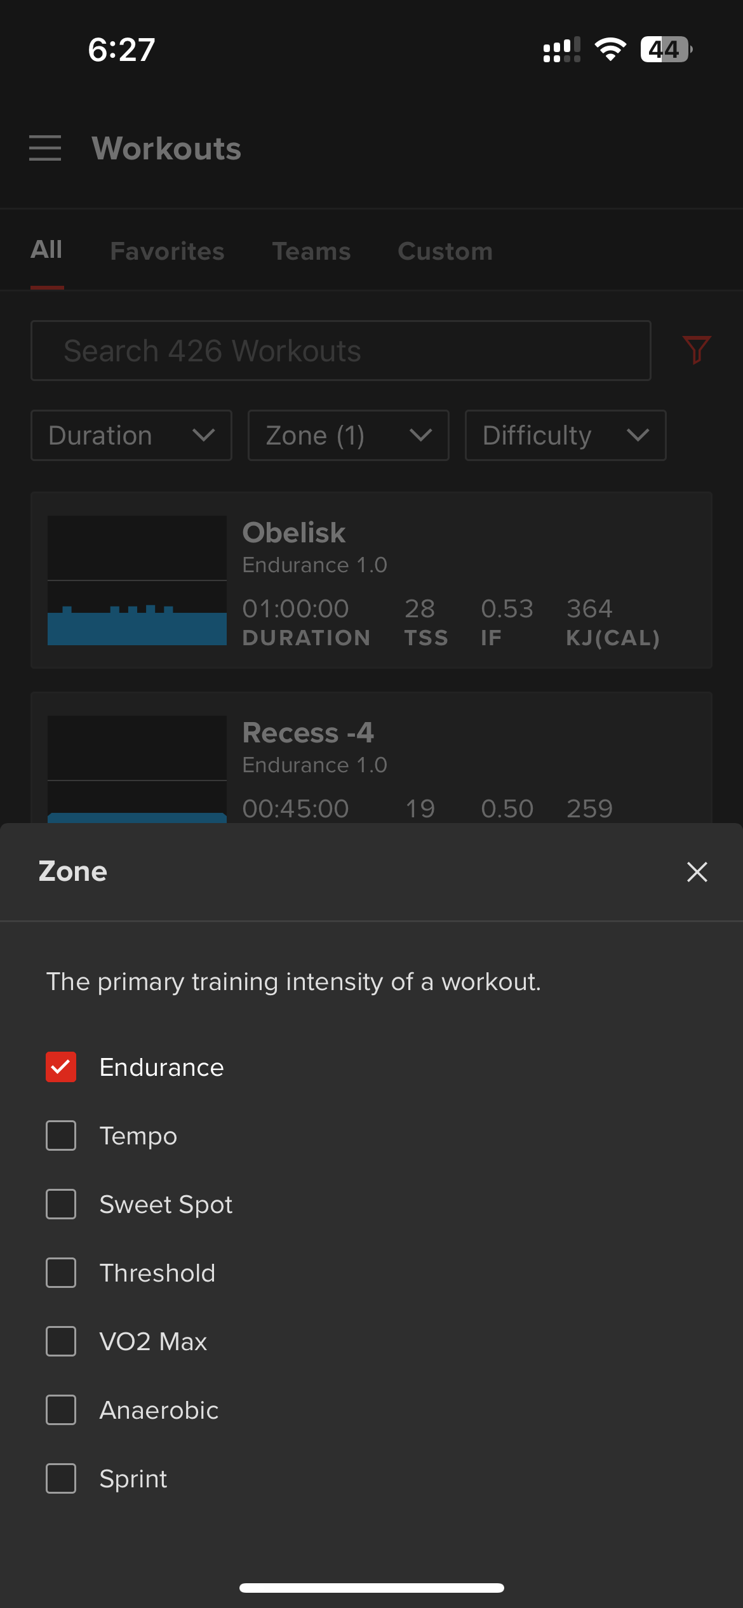Tap the cellular signal bars icon
The width and height of the screenshot is (743, 1608).
pyautogui.click(x=561, y=49)
